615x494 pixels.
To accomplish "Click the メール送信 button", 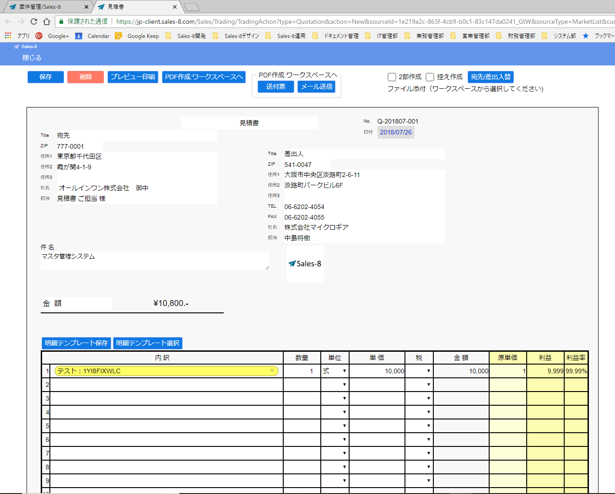I will 316,86.
